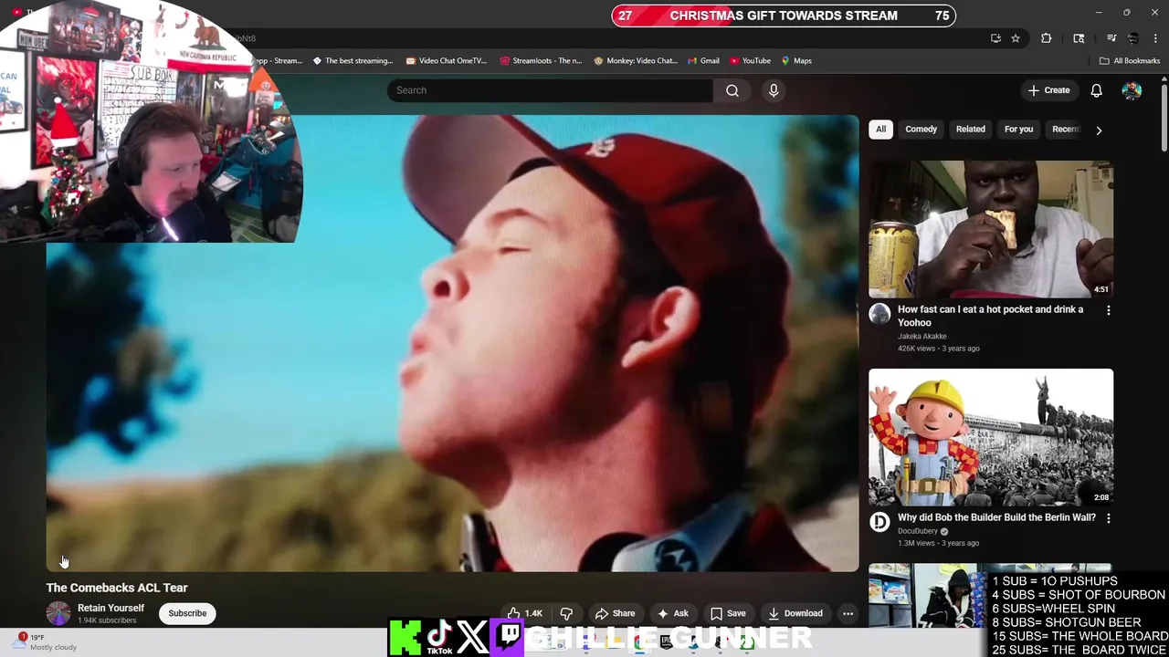Viewport: 1169px width, 657px height.
Task: Focus the YouTube Search field
Action: point(550,90)
